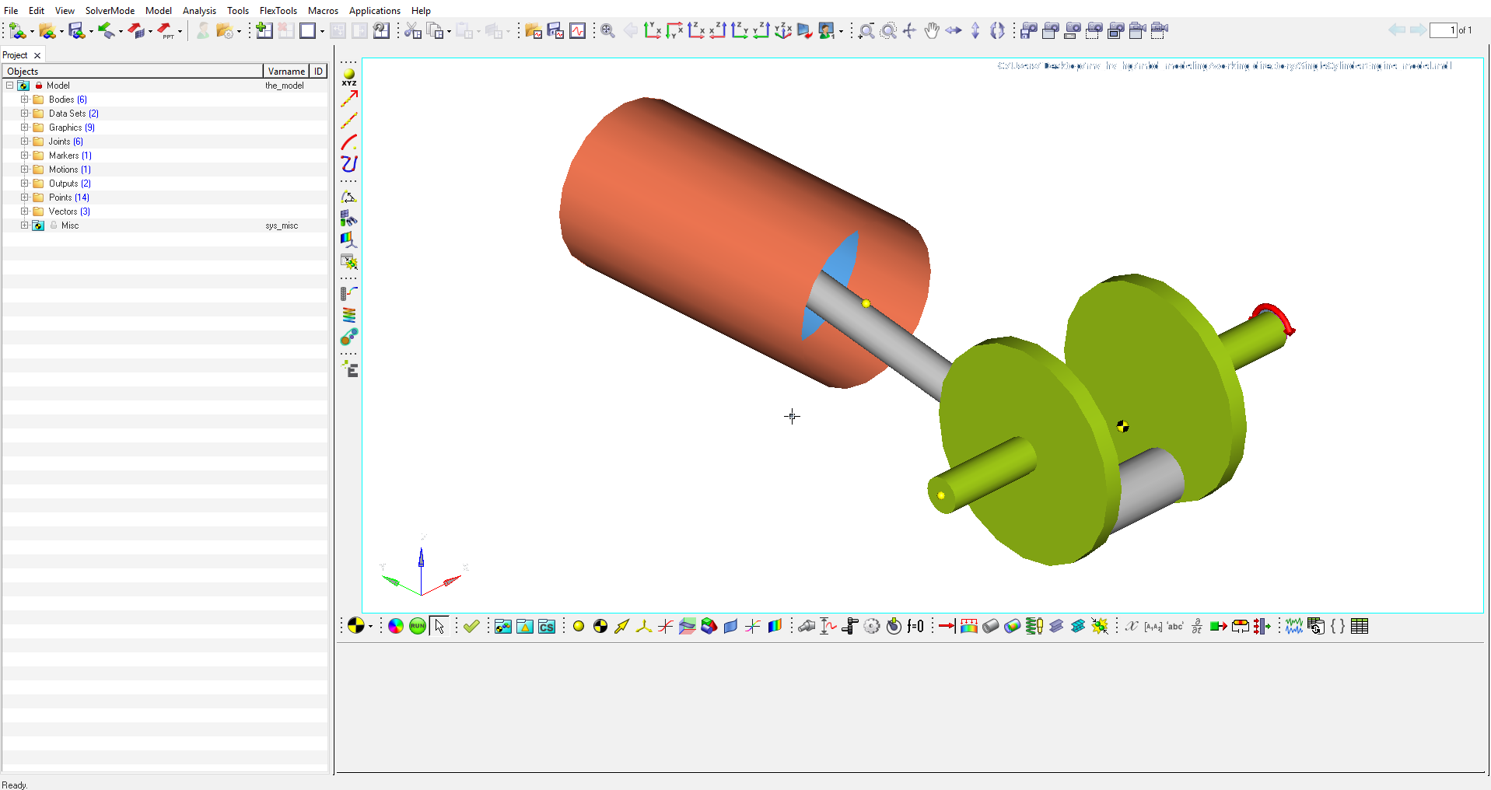Click the circle zoom magnifier icon
The image size is (1491, 790).
pyautogui.click(x=888, y=31)
